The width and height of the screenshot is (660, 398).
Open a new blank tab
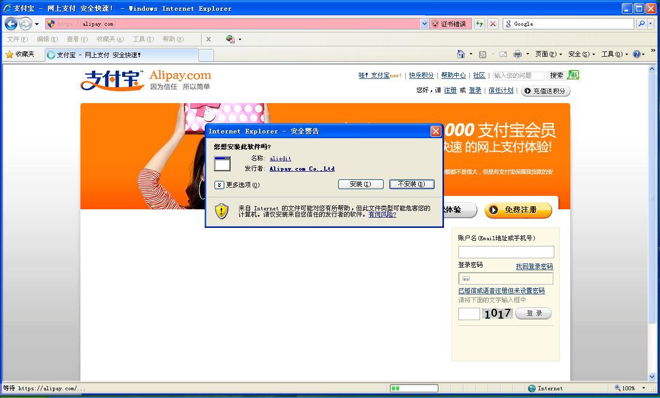[x=206, y=55]
